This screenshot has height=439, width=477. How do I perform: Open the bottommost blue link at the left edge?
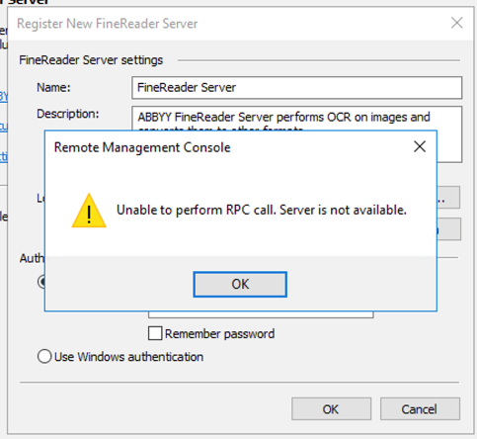pos(4,156)
